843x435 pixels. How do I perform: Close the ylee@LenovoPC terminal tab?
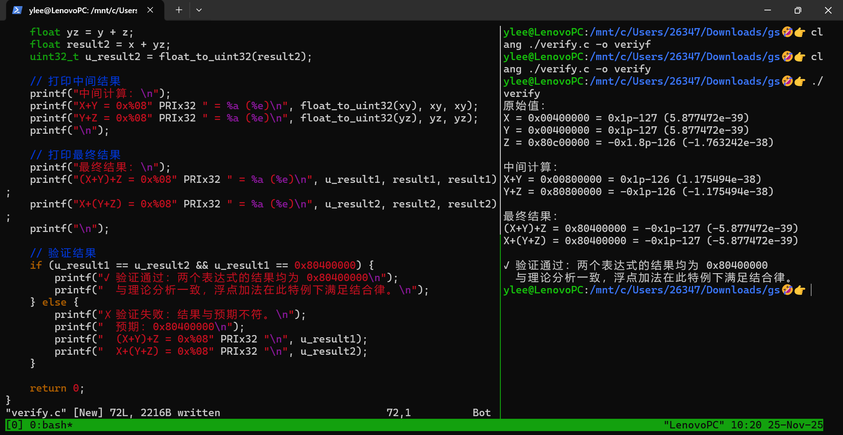tap(150, 10)
